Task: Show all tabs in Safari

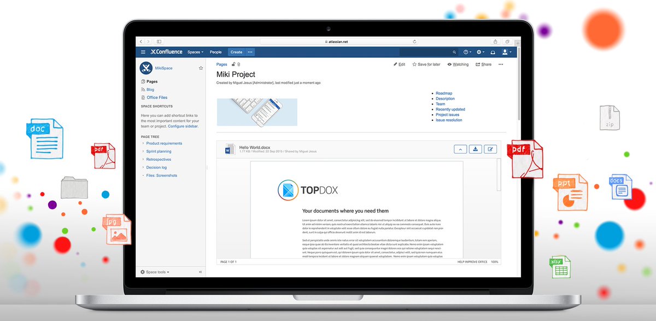Action: point(507,41)
